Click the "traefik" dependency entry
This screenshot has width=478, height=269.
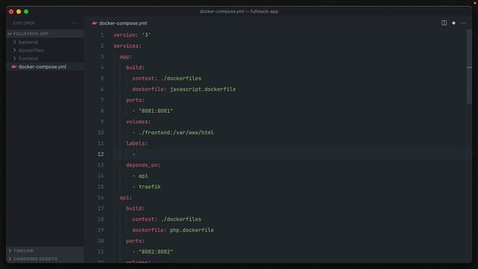click(149, 187)
